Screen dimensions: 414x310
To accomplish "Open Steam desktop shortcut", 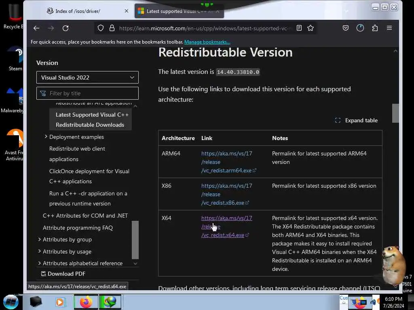I will pyautogui.click(x=16, y=59).
